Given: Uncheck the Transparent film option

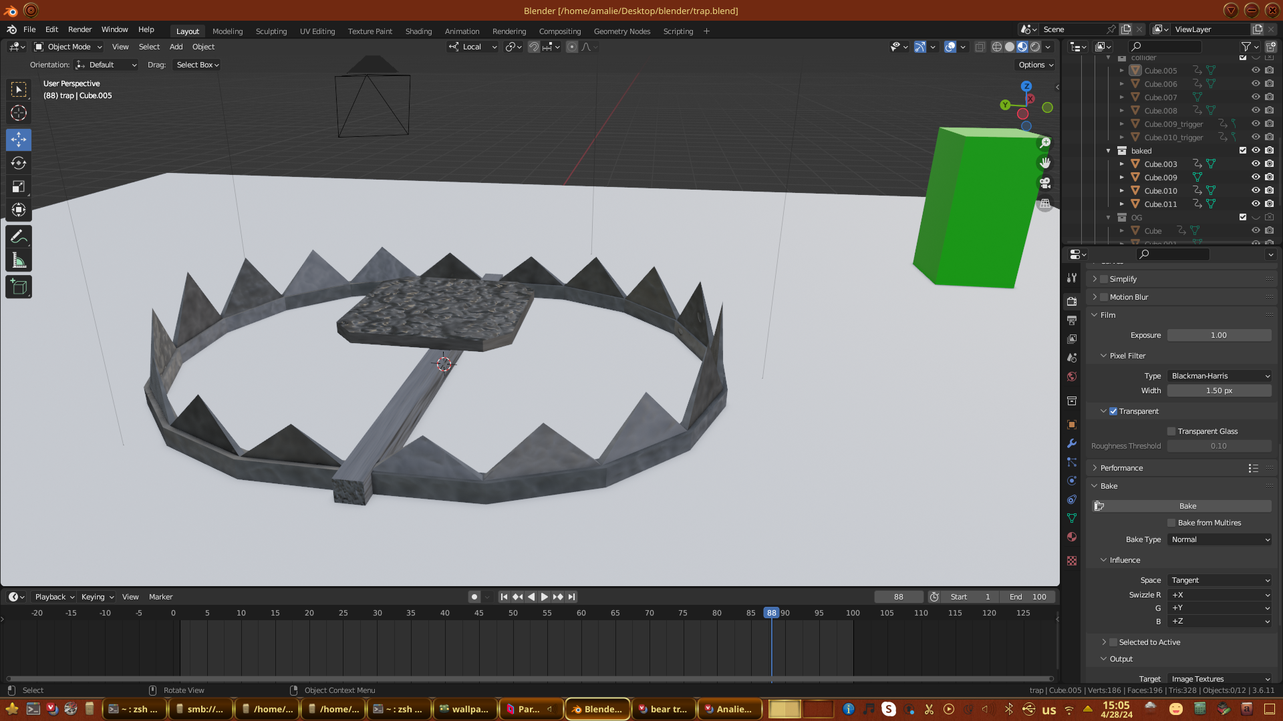Looking at the screenshot, I should point(1113,411).
